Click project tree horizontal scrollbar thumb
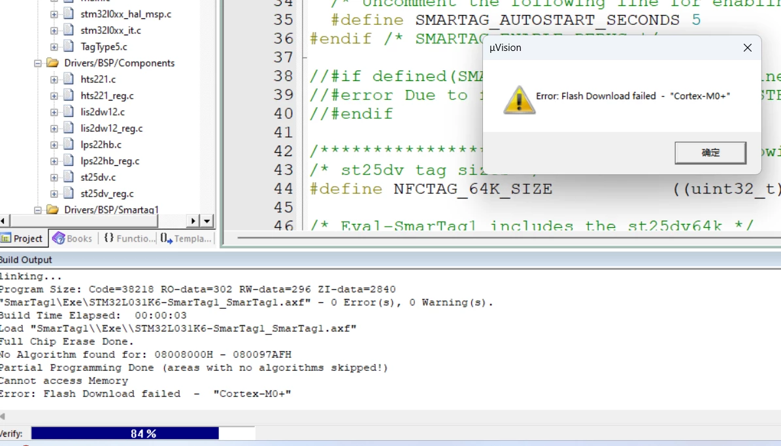 [83, 221]
